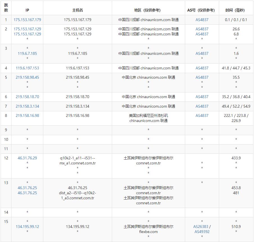Click hostname text 175.153.167.179 in 主机名 column
This screenshot has width=254, height=242.
(x=78, y=20)
